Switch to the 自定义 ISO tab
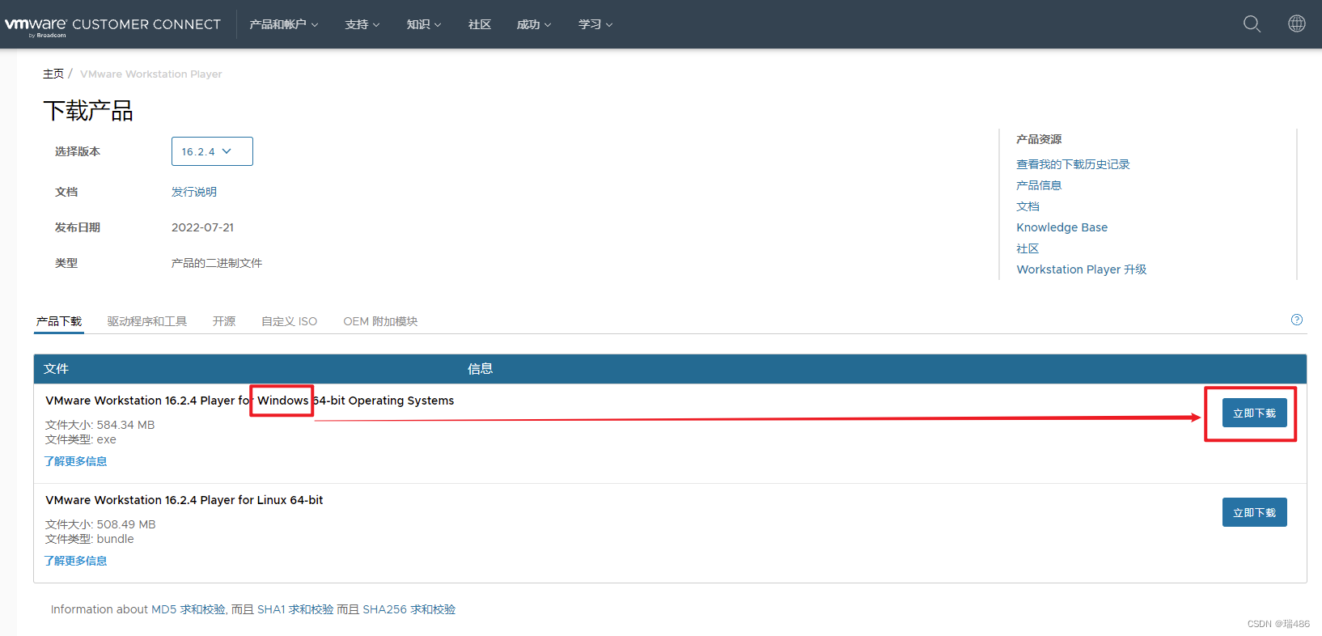Viewport: 1322px width, 636px height. click(x=289, y=321)
